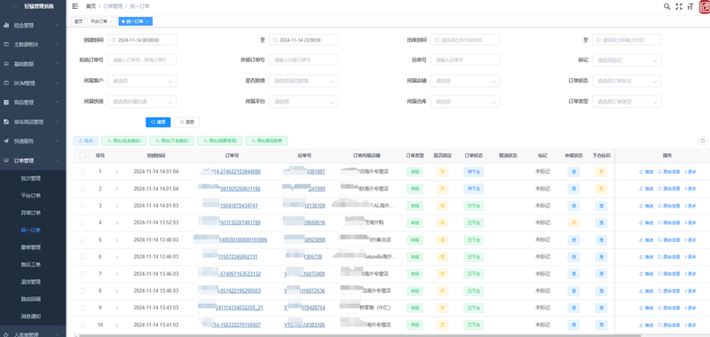Select the checkbox for row 10
This screenshot has height=337, width=710.
tap(82, 325)
